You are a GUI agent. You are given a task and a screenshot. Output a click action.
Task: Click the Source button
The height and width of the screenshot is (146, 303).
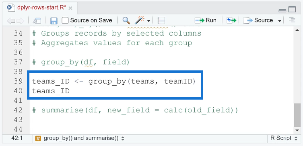pyautogui.click(x=258, y=20)
